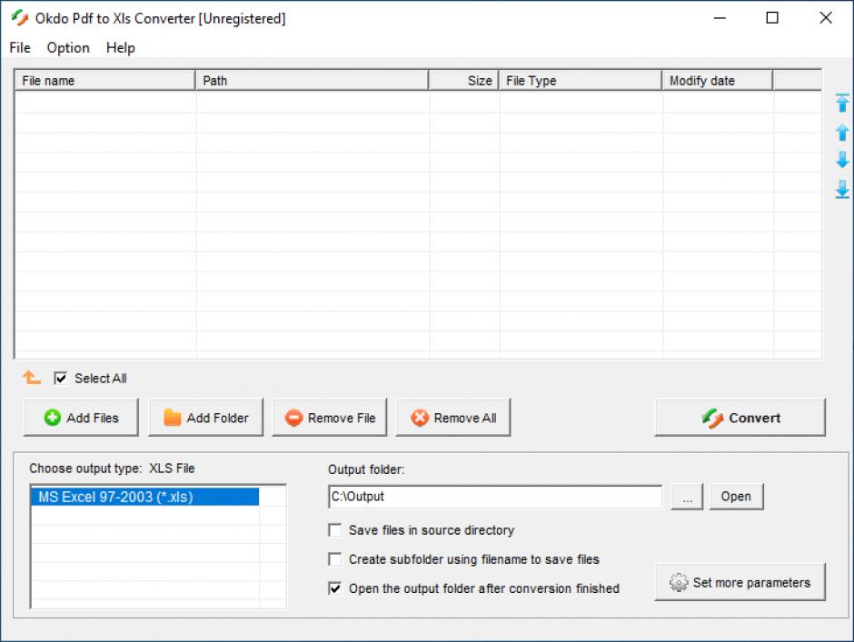Close the Okdo converter window
This screenshot has height=642, width=854.
tap(826, 18)
